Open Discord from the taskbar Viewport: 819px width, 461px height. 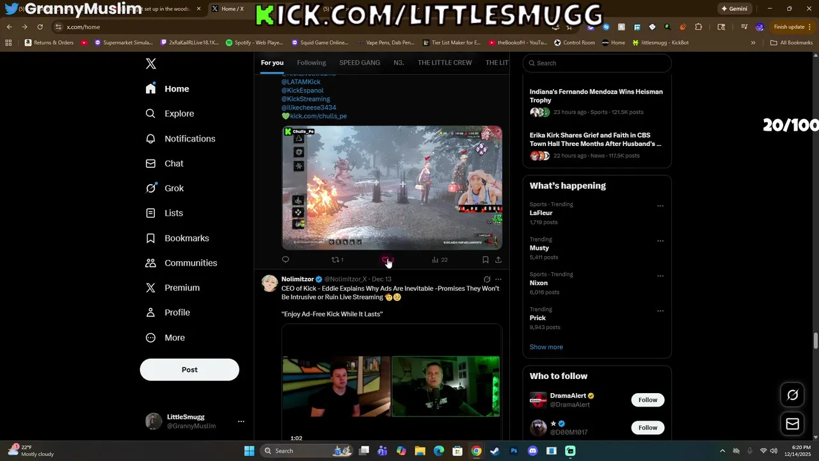click(x=533, y=451)
